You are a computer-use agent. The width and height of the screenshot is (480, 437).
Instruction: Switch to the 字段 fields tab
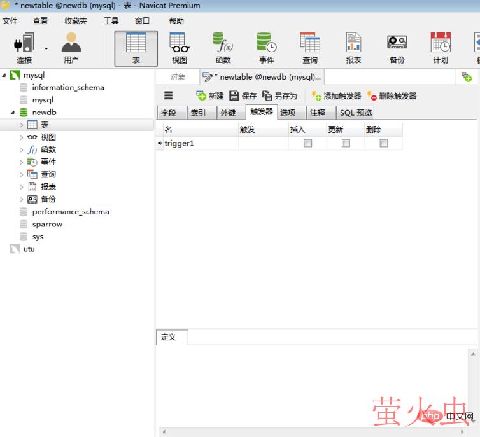point(172,113)
